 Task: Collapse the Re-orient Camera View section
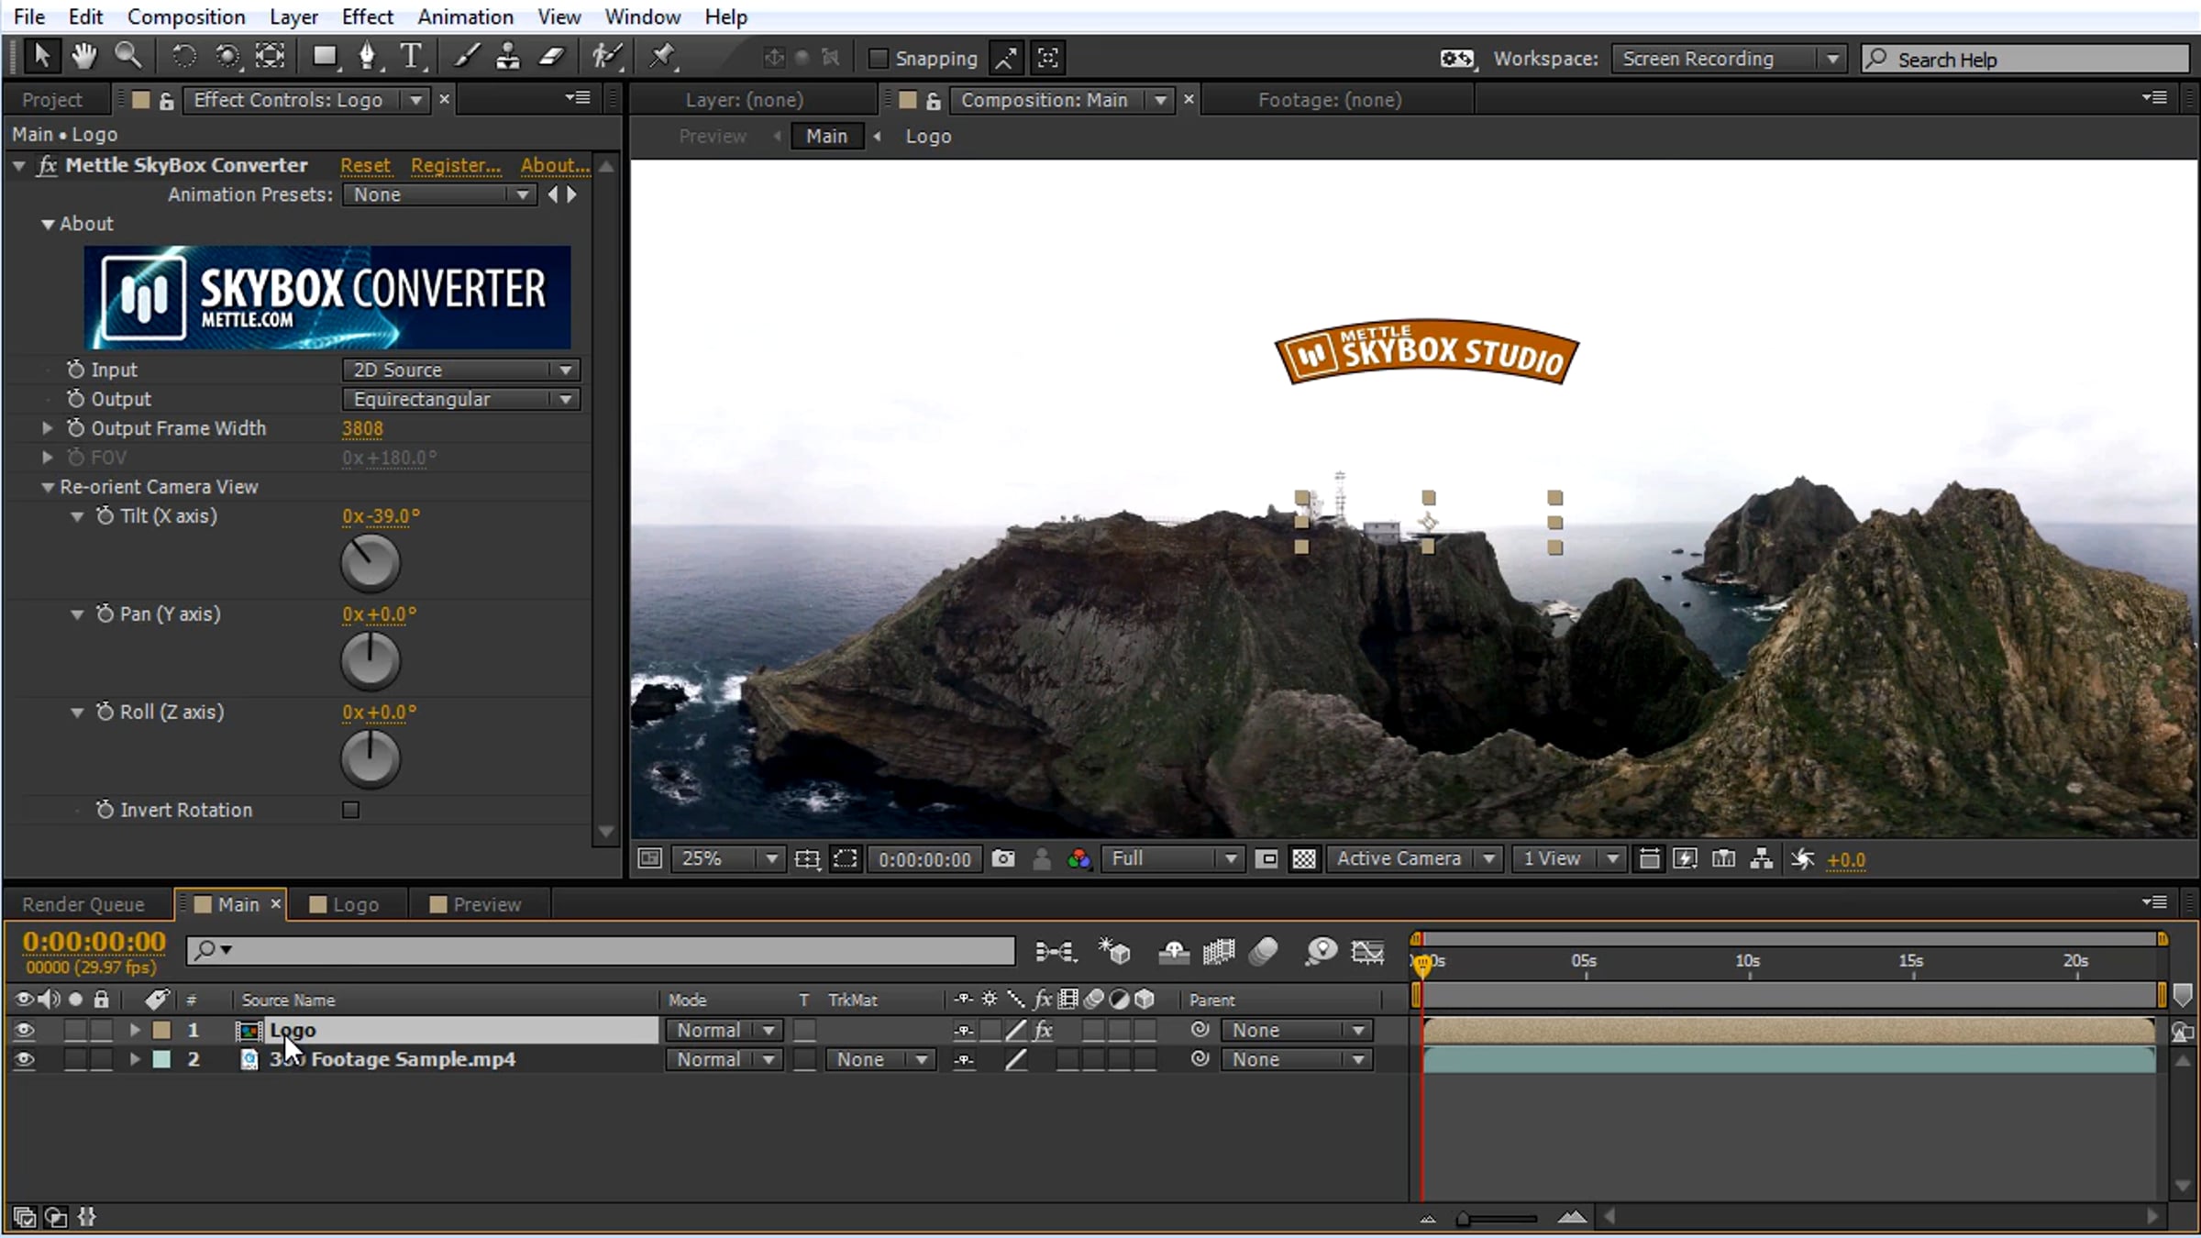click(x=48, y=487)
